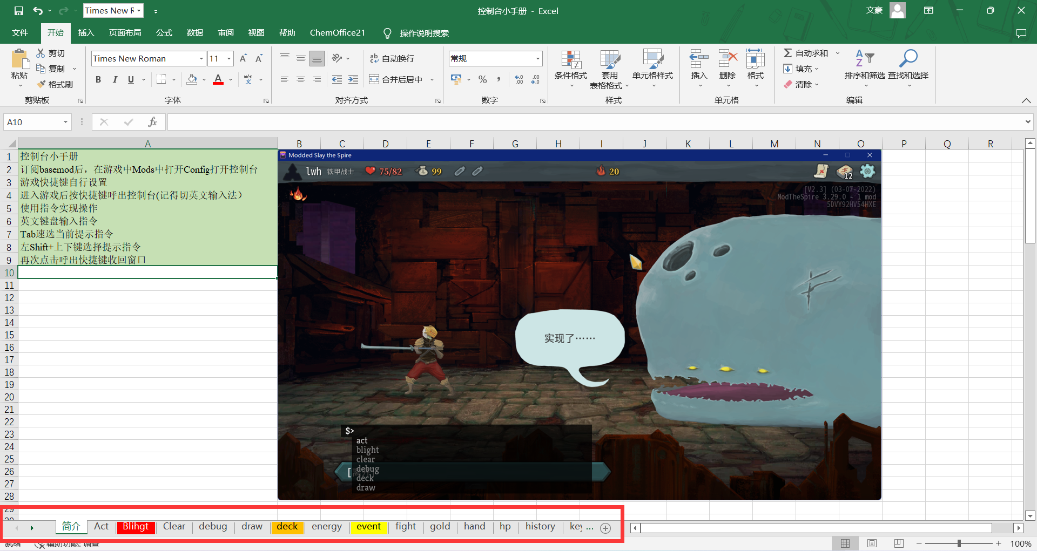This screenshot has height=551, width=1037.
Task: Click the Increase font size icon
Action: (x=244, y=58)
